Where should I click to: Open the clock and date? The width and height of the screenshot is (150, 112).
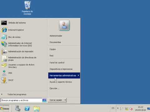(x=140, y=109)
